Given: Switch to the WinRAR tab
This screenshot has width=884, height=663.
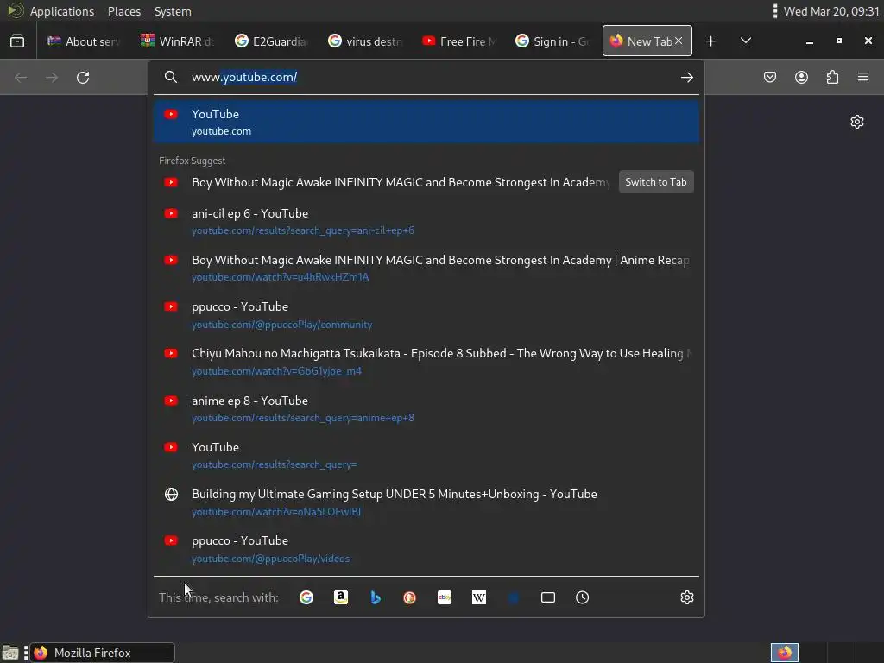Looking at the screenshot, I should tap(178, 41).
